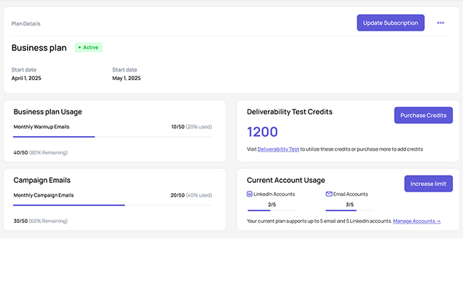The image size is (463, 303).
Task: Click the Email Accounts 3/5 usage bar
Action: [x=350, y=211]
